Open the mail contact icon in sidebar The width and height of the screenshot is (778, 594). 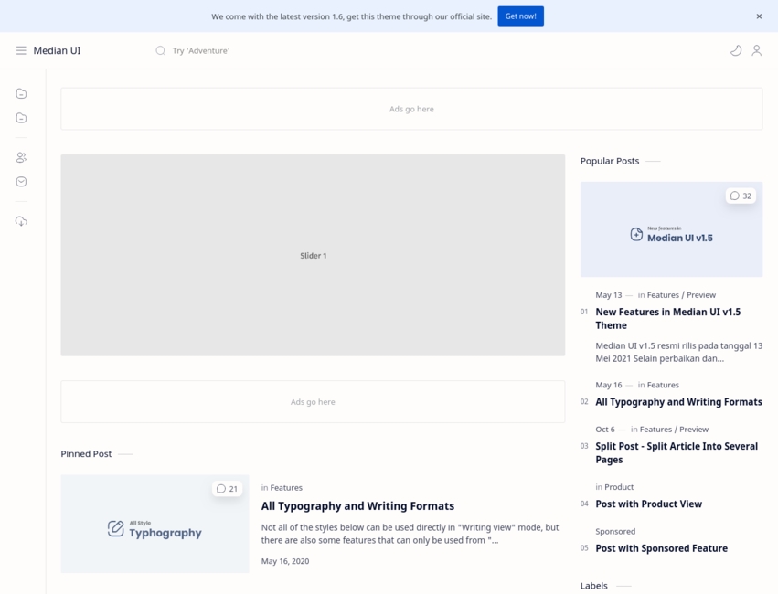pos(21,182)
